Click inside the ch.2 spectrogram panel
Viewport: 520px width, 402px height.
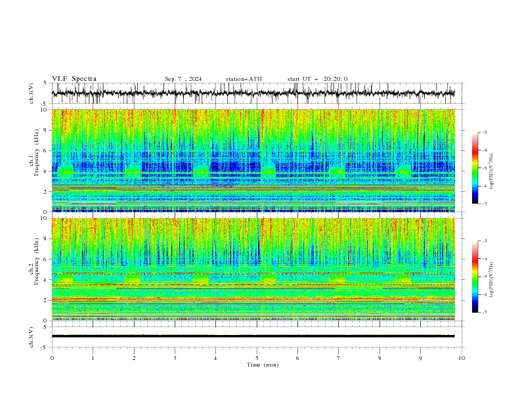[253, 269]
